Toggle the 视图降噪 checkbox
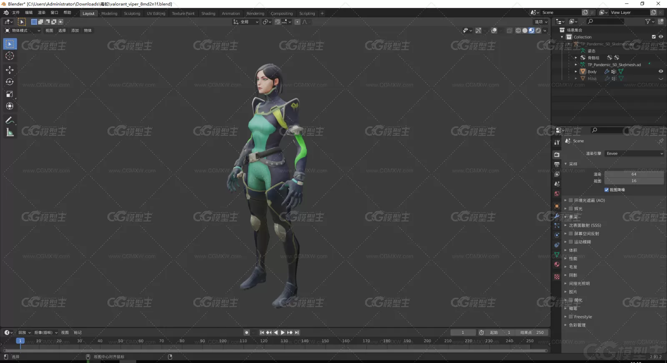667x363 pixels. tap(607, 190)
